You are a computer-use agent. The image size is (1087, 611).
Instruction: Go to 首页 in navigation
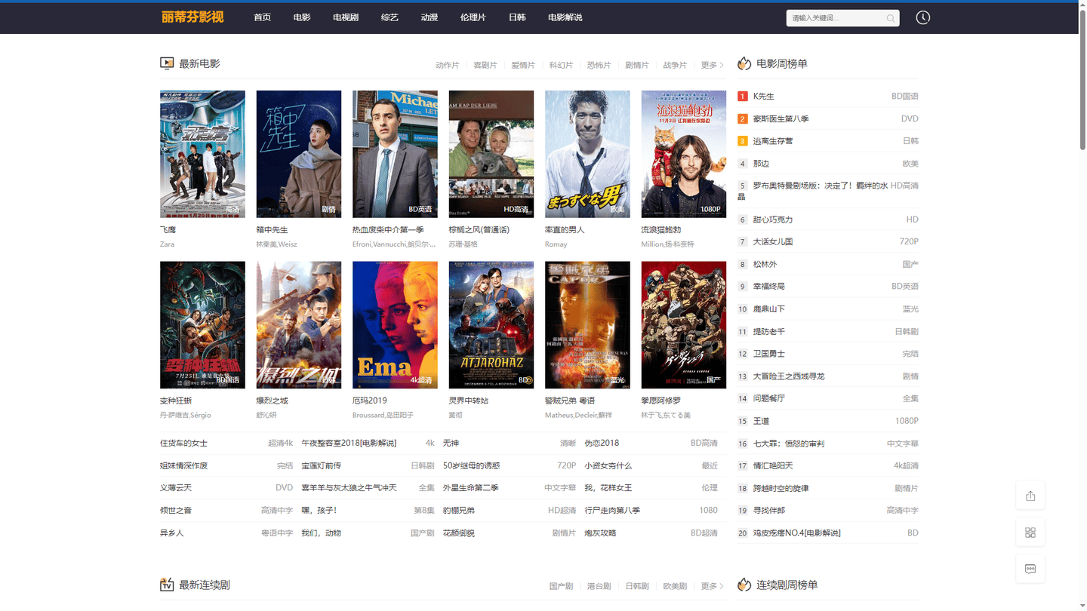coord(262,17)
